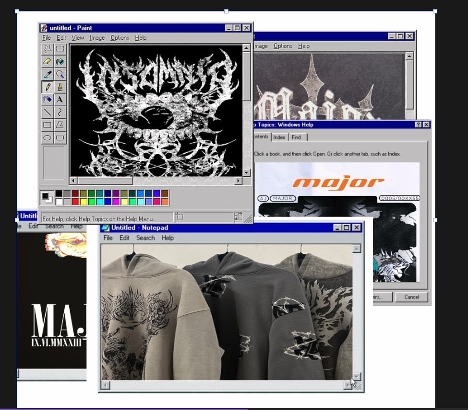Open the Find tab in Windows Help

296,137
